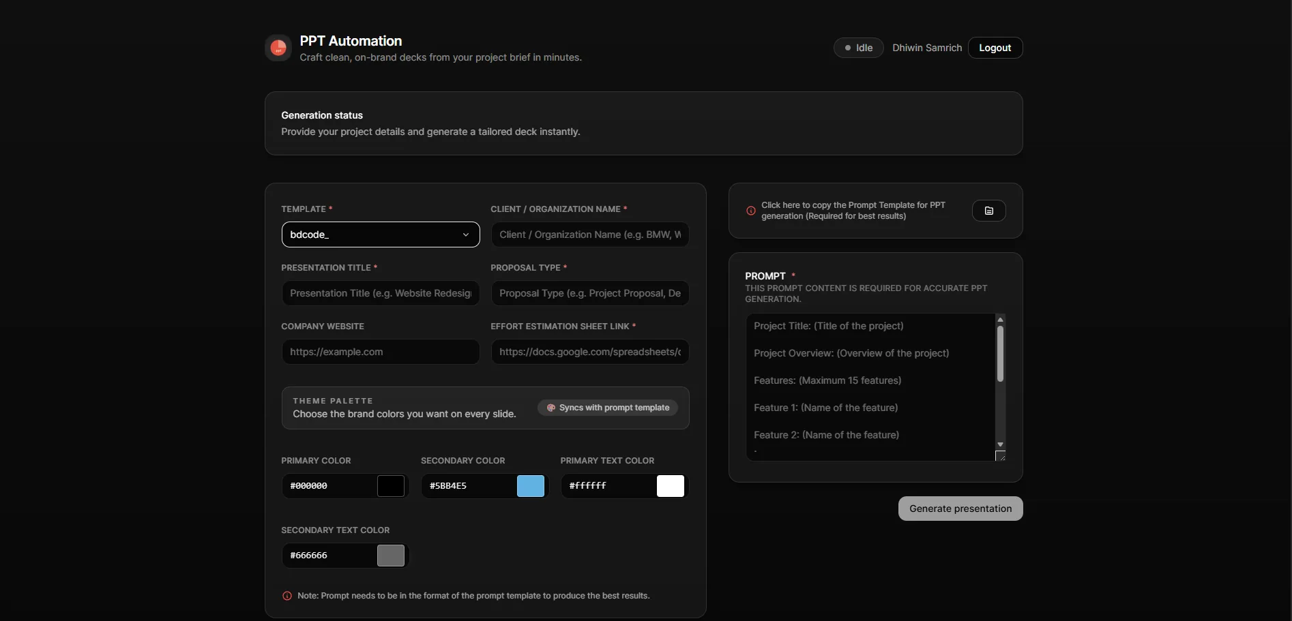This screenshot has width=1292, height=621.
Task: Open the Primary Color black swatch
Action: (x=391, y=486)
